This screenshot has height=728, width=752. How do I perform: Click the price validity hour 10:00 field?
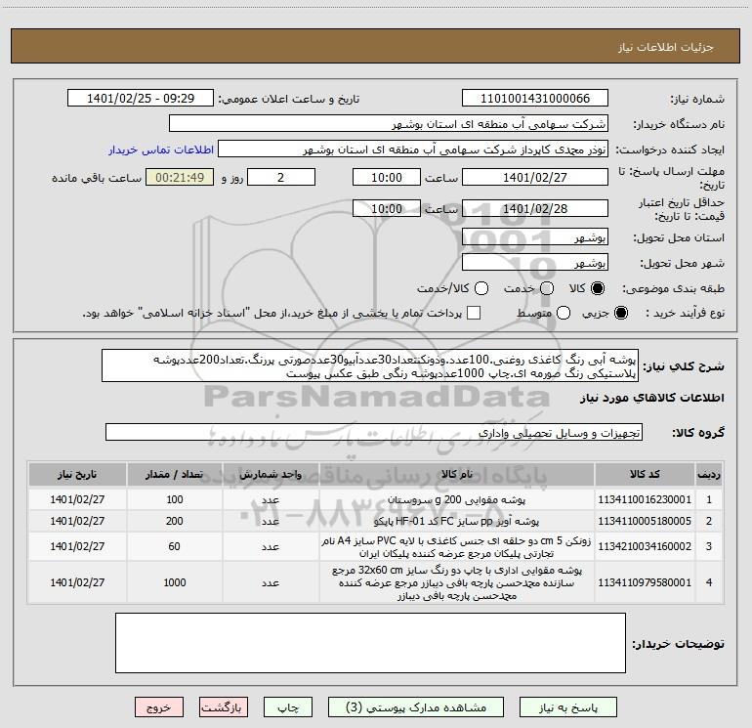(x=387, y=208)
